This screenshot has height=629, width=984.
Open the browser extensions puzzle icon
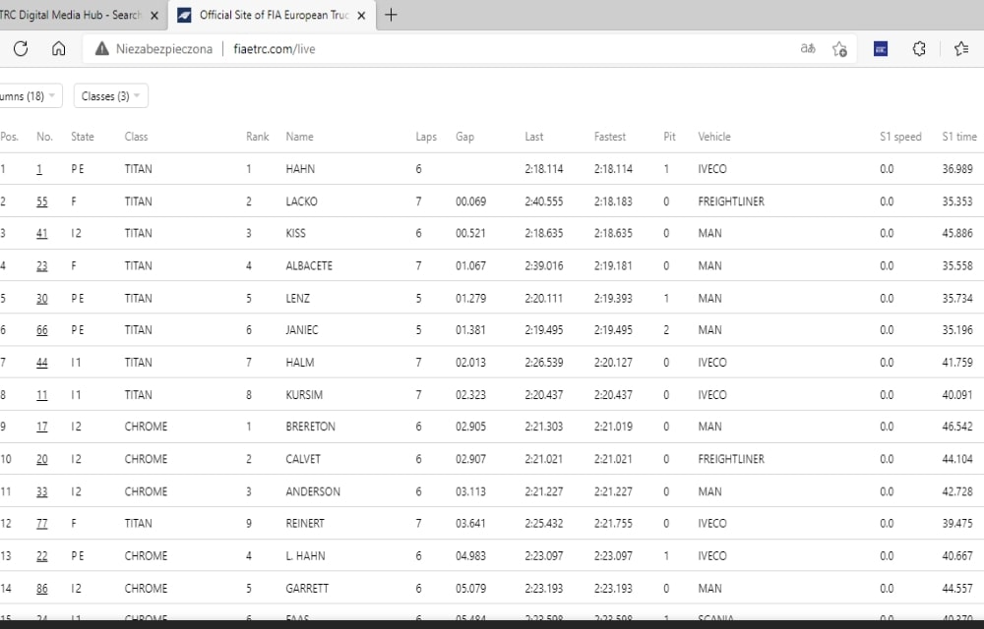920,49
